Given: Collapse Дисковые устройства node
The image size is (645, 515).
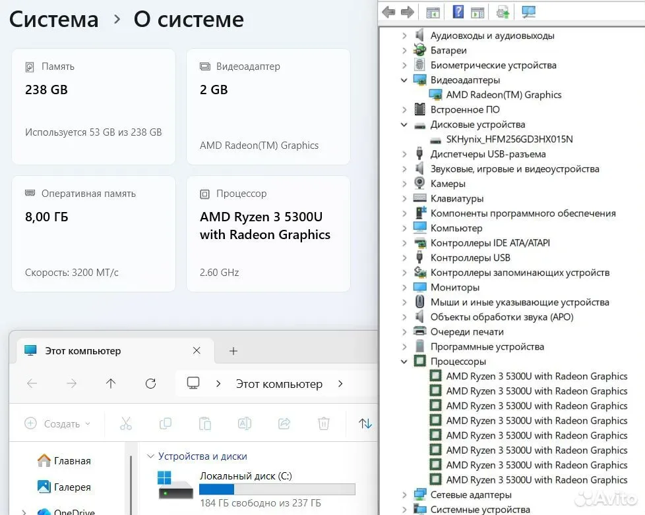Looking at the screenshot, I should pos(404,124).
